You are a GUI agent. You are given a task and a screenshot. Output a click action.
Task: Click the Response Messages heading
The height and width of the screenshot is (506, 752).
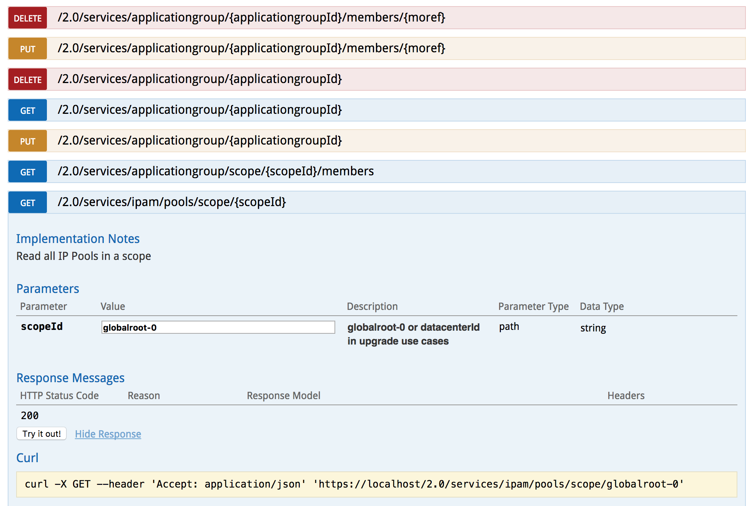click(70, 378)
